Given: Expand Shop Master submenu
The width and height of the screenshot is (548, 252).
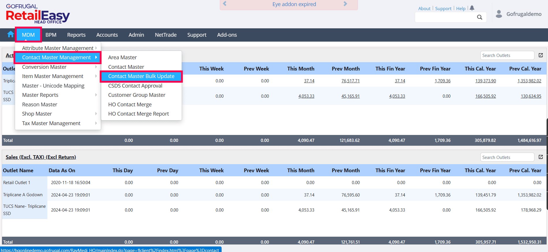Looking at the screenshot, I should tap(58, 114).
